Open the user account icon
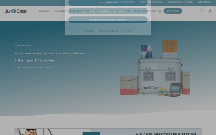 pyautogui.click(x=210, y=11)
